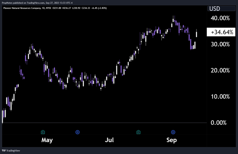The width and height of the screenshot is (238, 154).
Task: Click the dividend marker icon after May
Action: 78,132
